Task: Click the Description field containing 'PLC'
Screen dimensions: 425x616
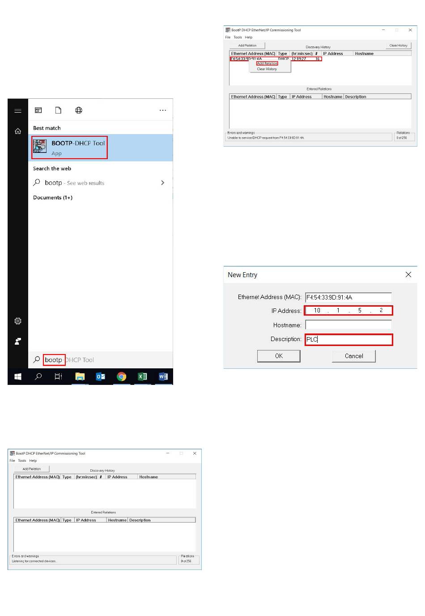Action: pyautogui.click(x=348, y=339)
